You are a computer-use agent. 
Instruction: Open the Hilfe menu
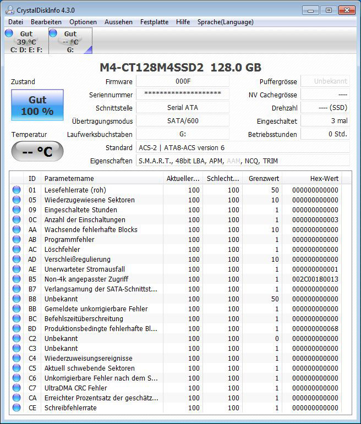point(183,22)
